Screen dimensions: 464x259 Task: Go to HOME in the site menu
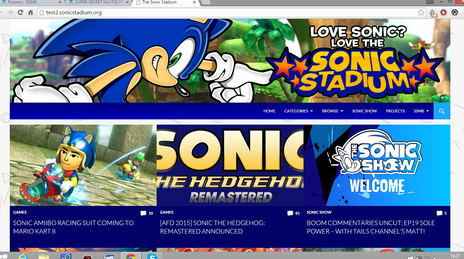(x=269, y=111)
